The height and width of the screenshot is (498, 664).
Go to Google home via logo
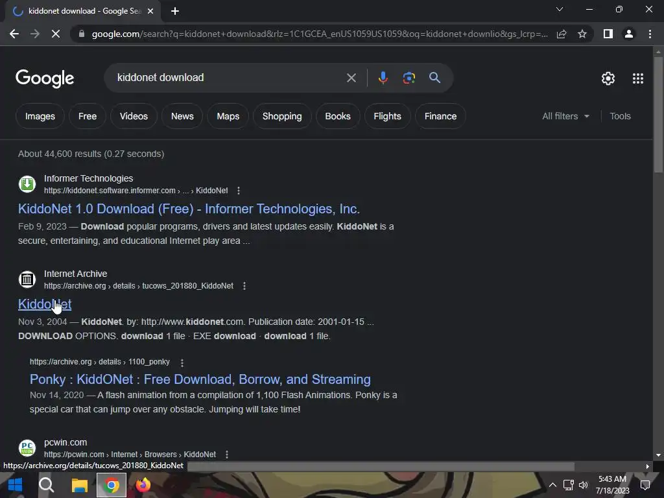[x=45, y=78]
